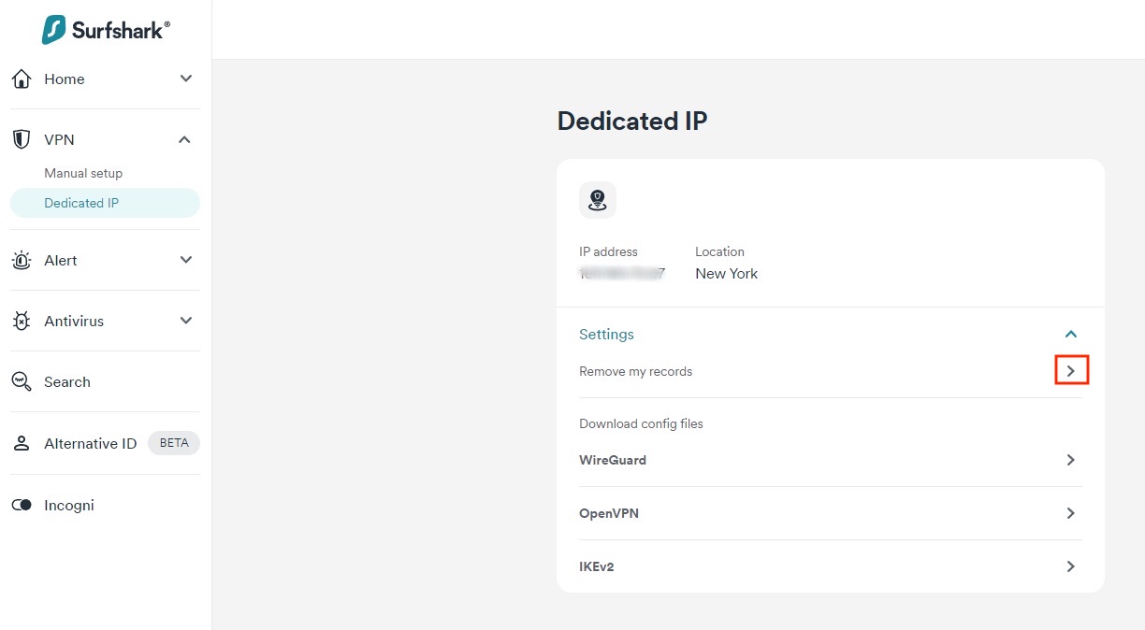Click the Alert siren icon
Screen dimensions: 1145x630
click(x=22, y=261)
